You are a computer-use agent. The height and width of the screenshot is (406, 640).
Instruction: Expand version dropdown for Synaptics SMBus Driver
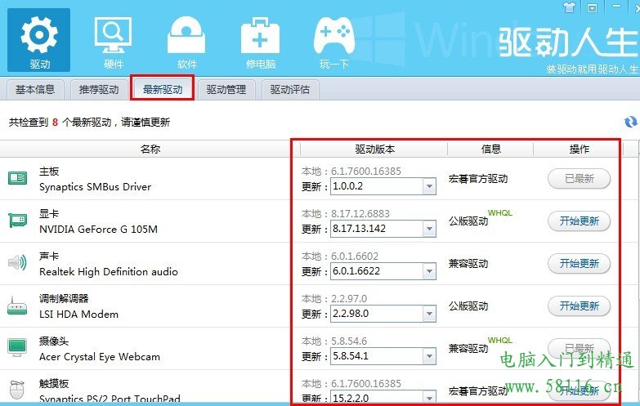pos(429,187)
